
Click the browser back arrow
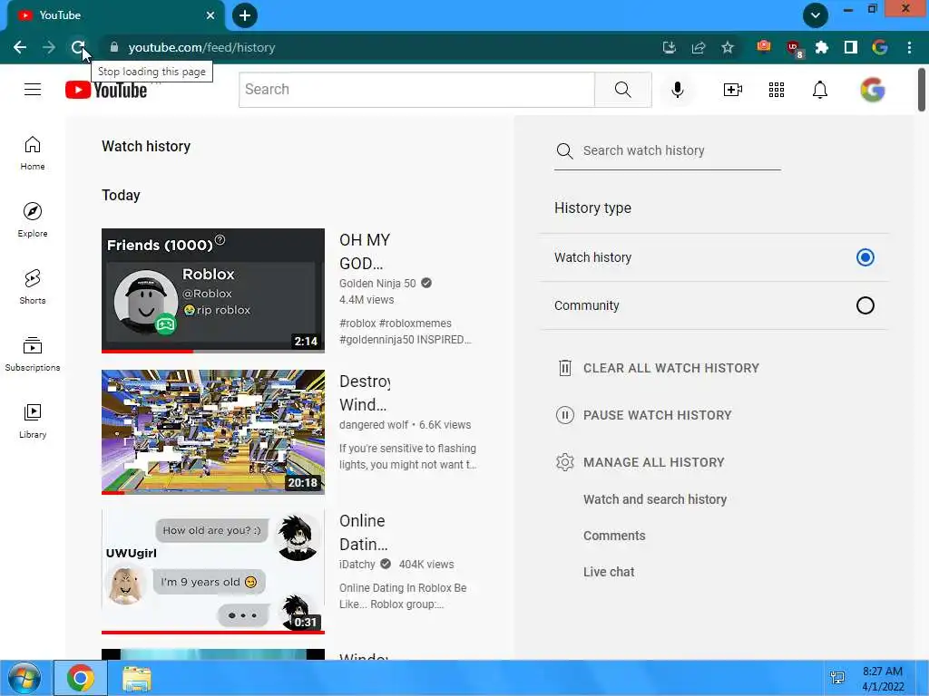pos(20,47)
